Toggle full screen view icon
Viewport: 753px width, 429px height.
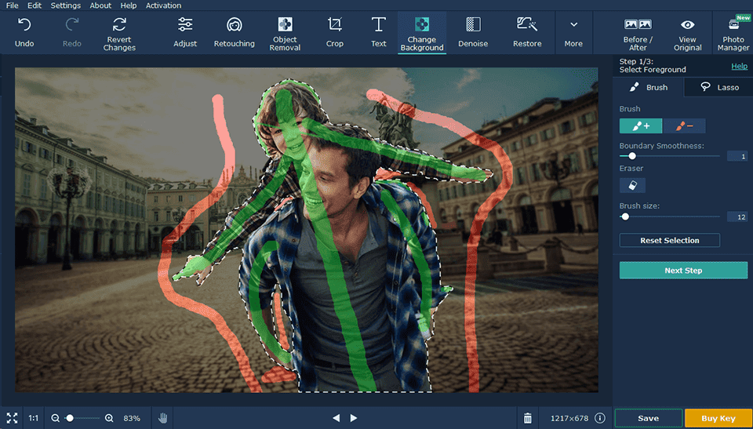point(12,418)
